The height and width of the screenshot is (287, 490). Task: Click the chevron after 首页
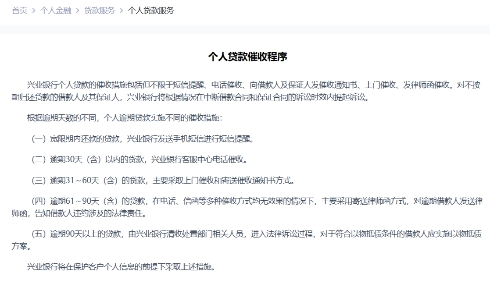pos(34,11)
